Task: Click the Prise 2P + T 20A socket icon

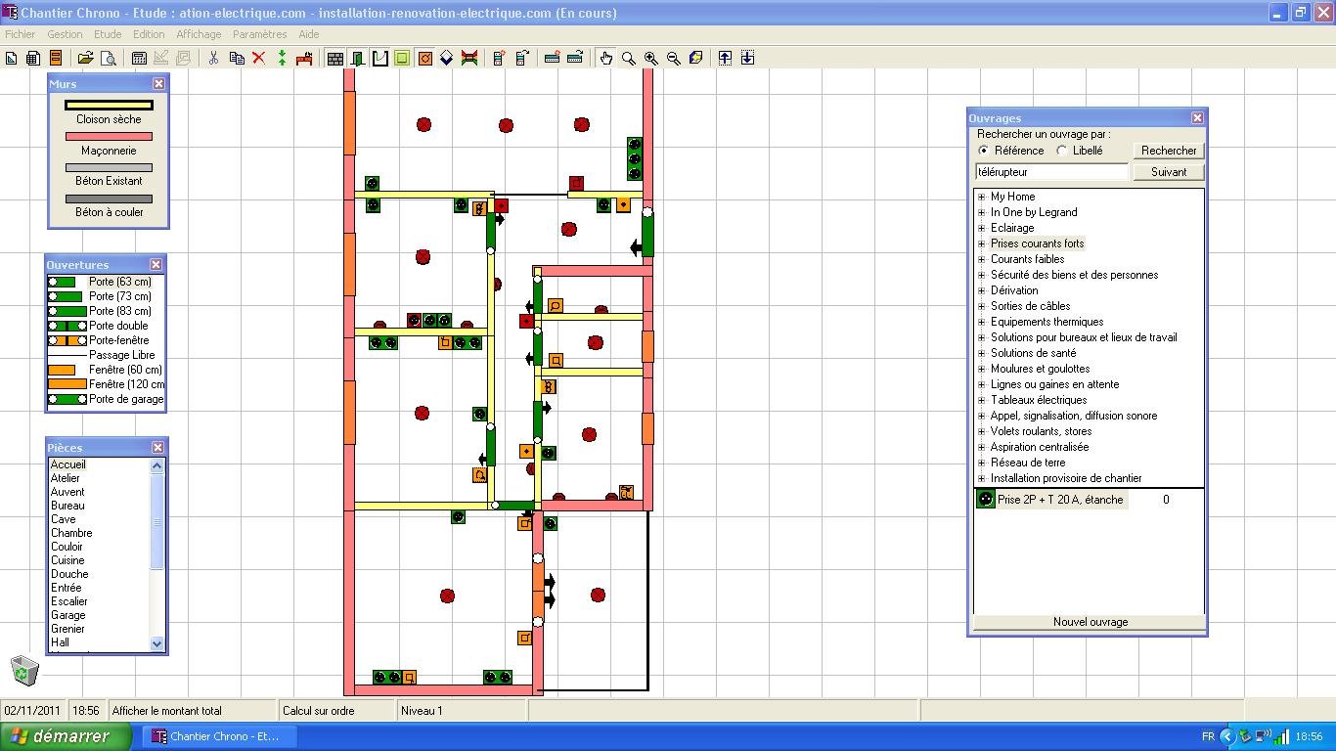Action: (x=986, y=500)
